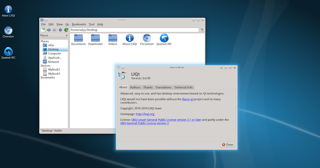Click the Copyright: 2010-2014 LXQt team text

141,109
